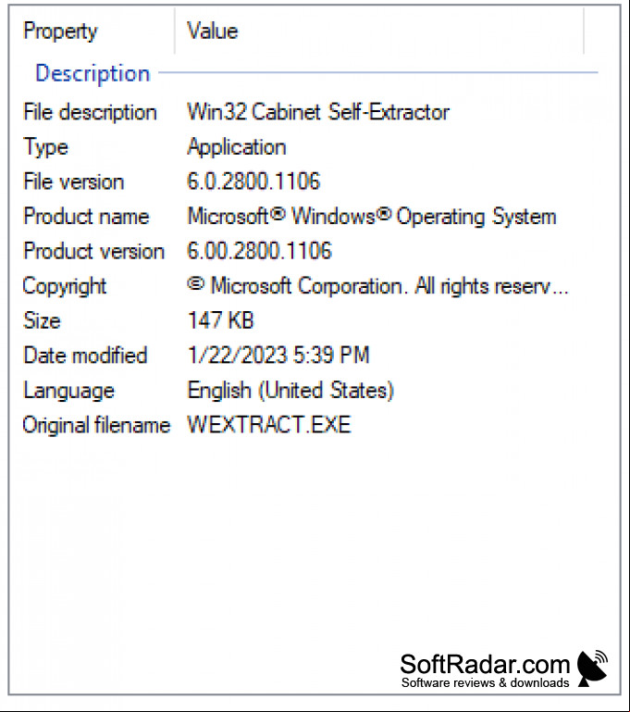This screenshot has height=712, width=630.
Task: Select the Copyright property label
Action: coord(65,286)
